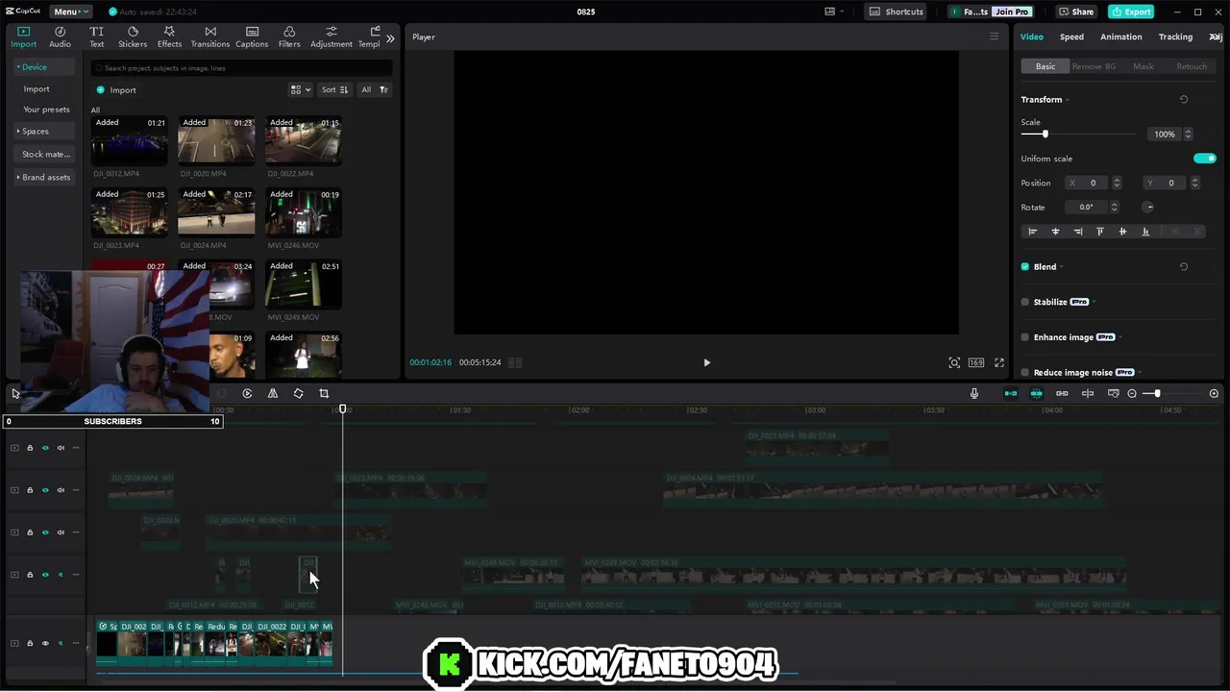Image resolution: width=1230 pixels, height=692 pixels.
Task: Click the Share button
Action: [x=1076, y=12]
